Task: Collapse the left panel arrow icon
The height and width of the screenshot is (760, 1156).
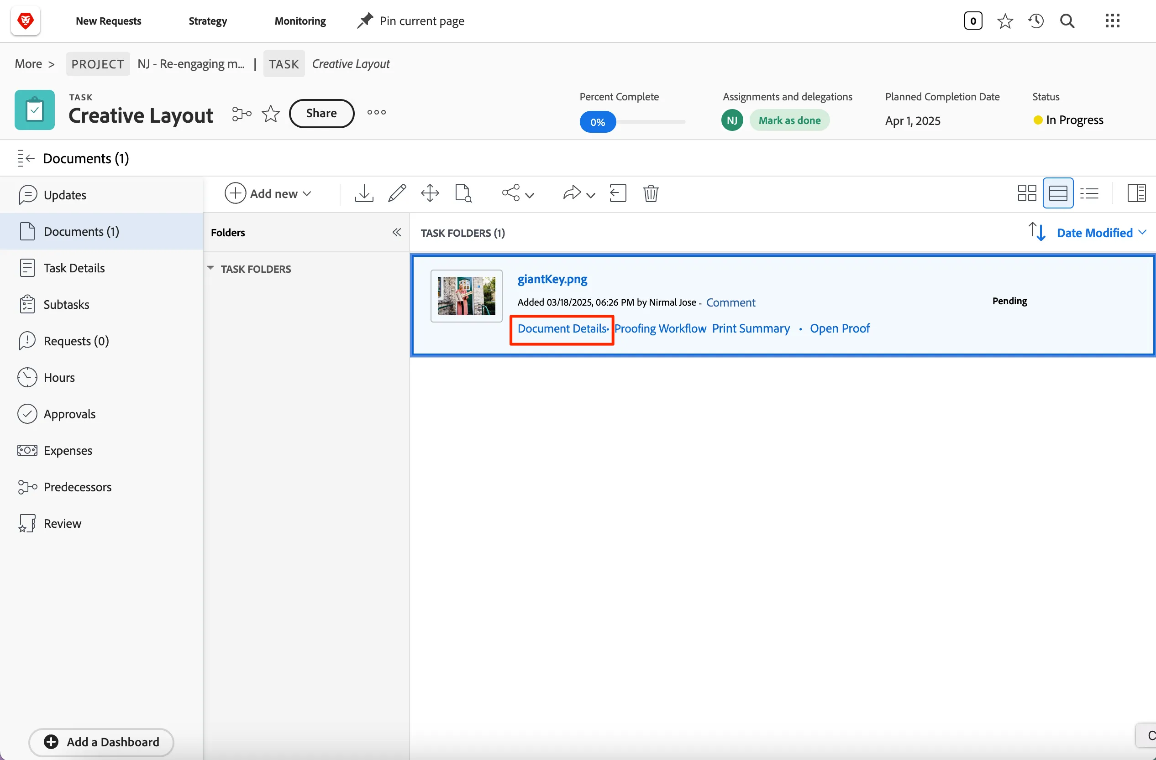Action: [26, 158]
